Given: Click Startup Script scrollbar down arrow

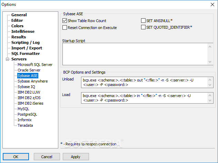Looking at the screenshot, I should (x=210, y=62).
